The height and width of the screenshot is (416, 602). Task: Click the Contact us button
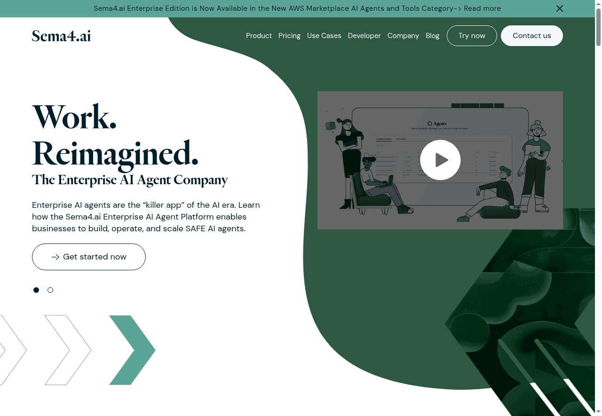tap(532, 36)
